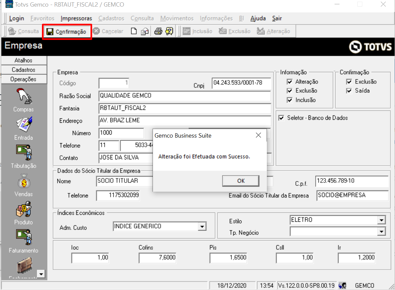The image size is (395, 290).
Task: Expand the Estilo dropdown arrow
Action: (381, 220)
